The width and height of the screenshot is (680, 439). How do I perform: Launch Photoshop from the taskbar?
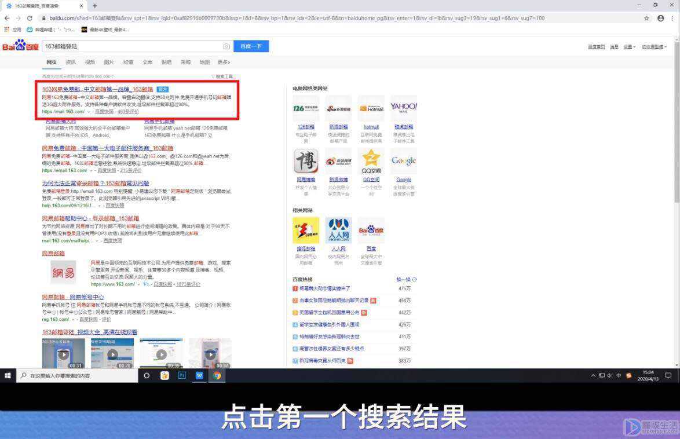[182, 376]
